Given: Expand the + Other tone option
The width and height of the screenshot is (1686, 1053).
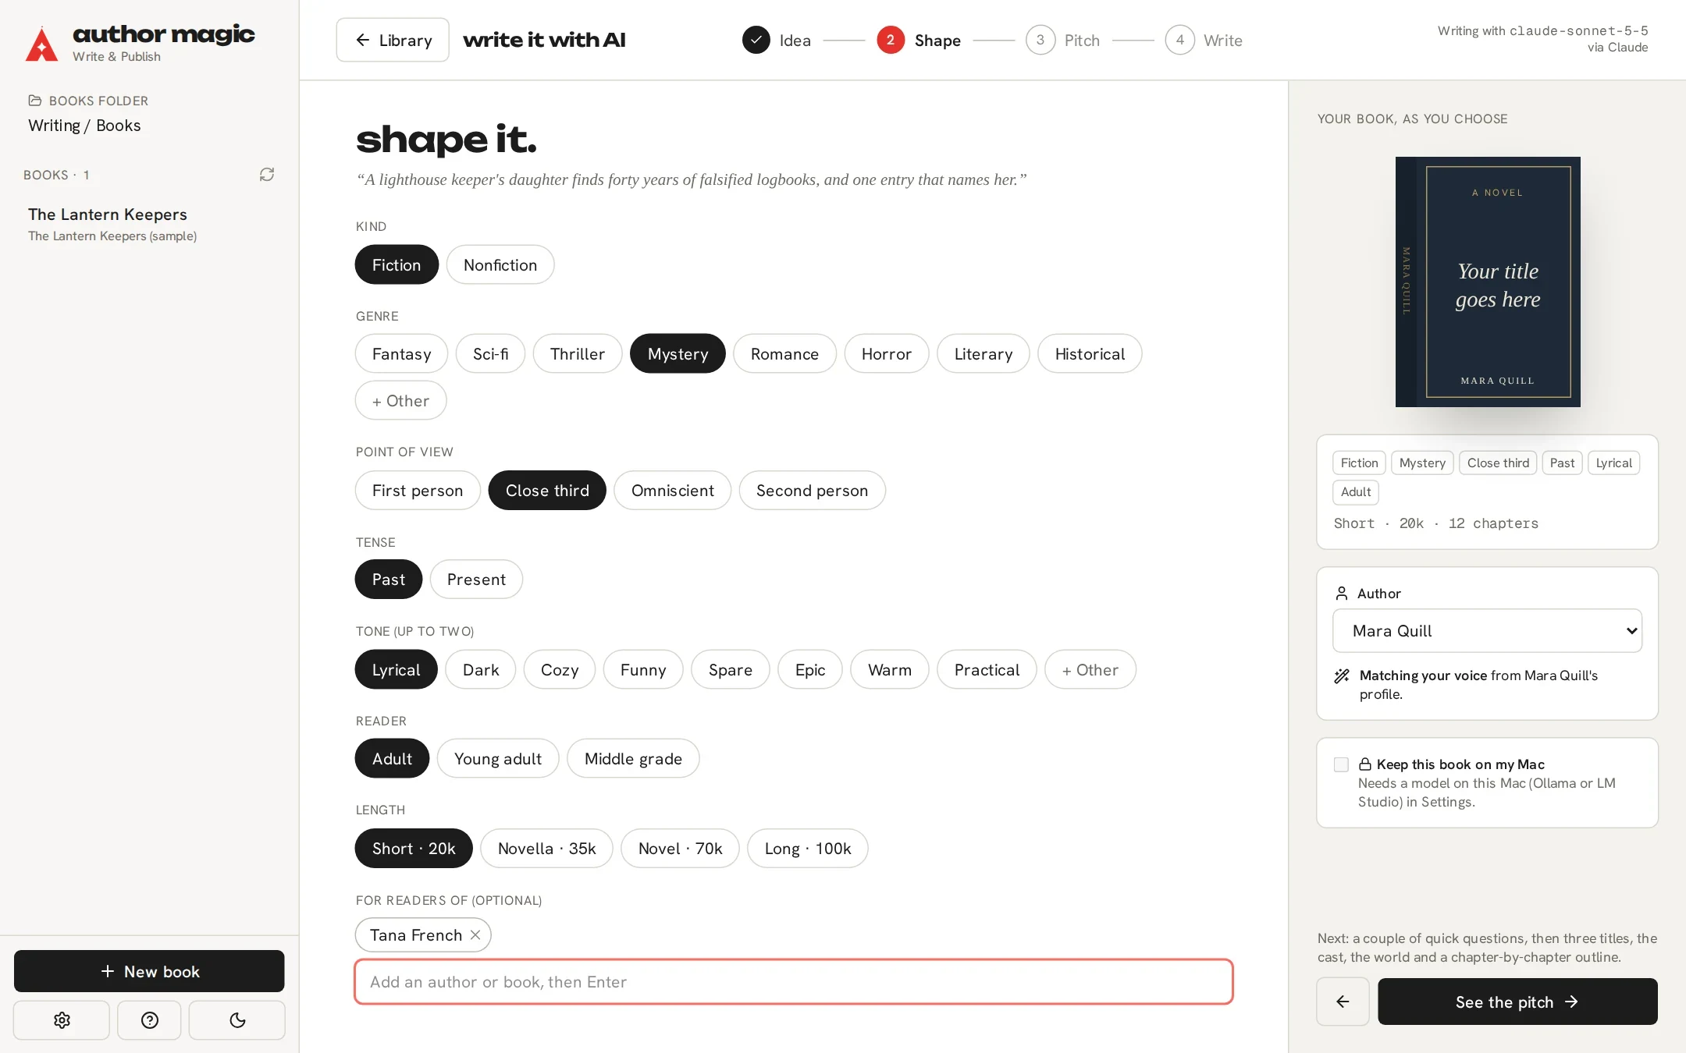Looking at the screenshot, I should (x=1090, y=670).
